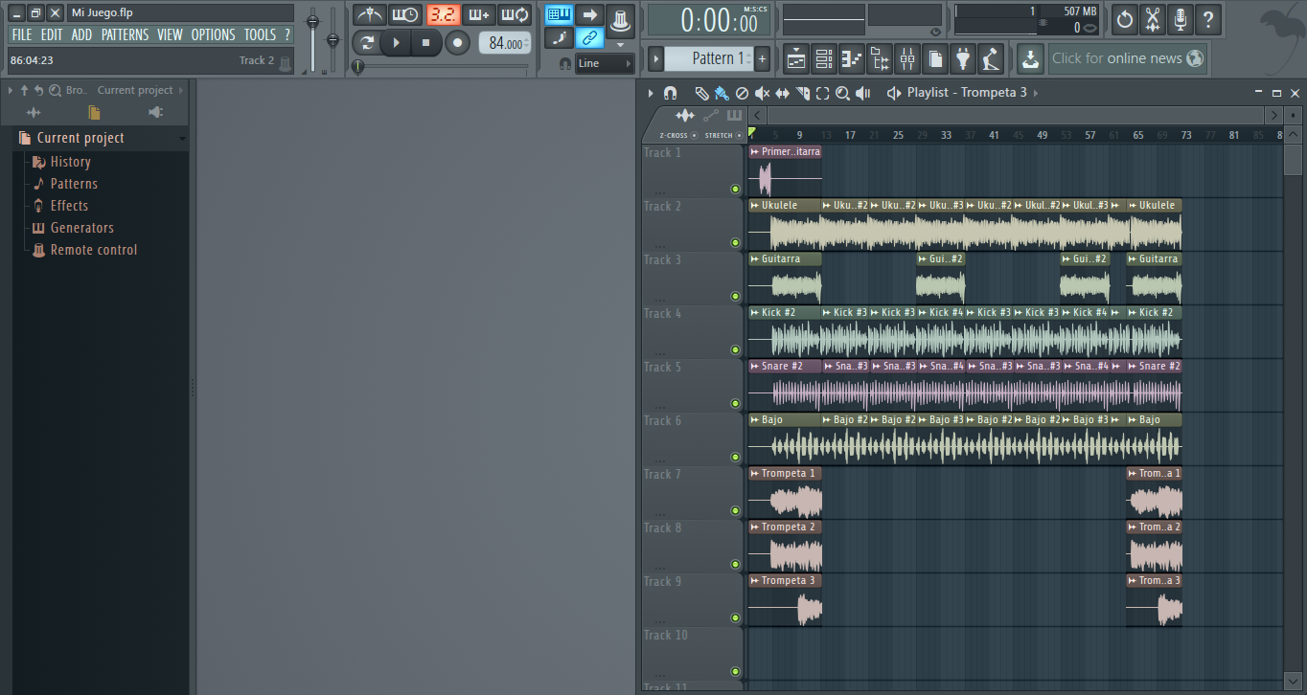1307x695 pixels.
Task: Toggle the 3.2.1 countdown before recording
Action: coord(443,14)
